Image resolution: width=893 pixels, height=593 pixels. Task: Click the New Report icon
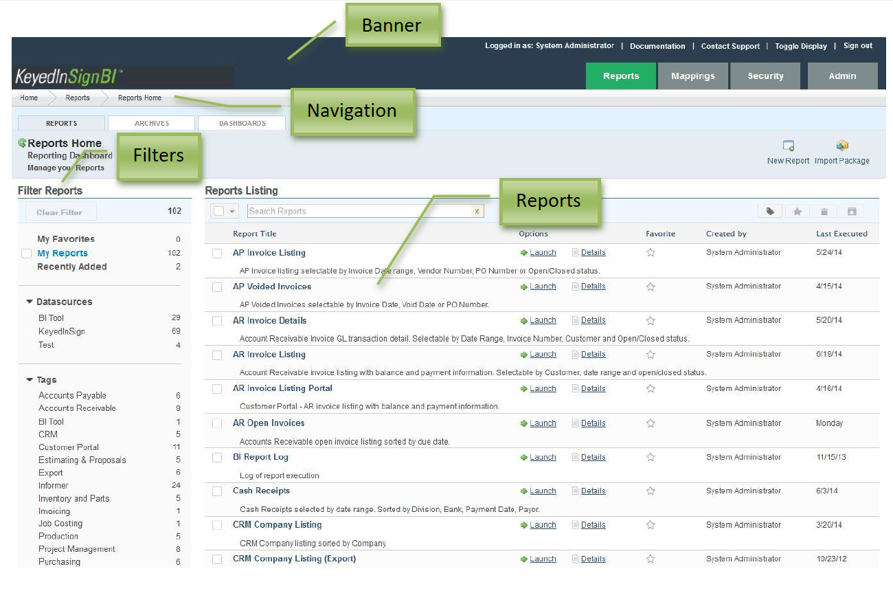pos(789,146)
